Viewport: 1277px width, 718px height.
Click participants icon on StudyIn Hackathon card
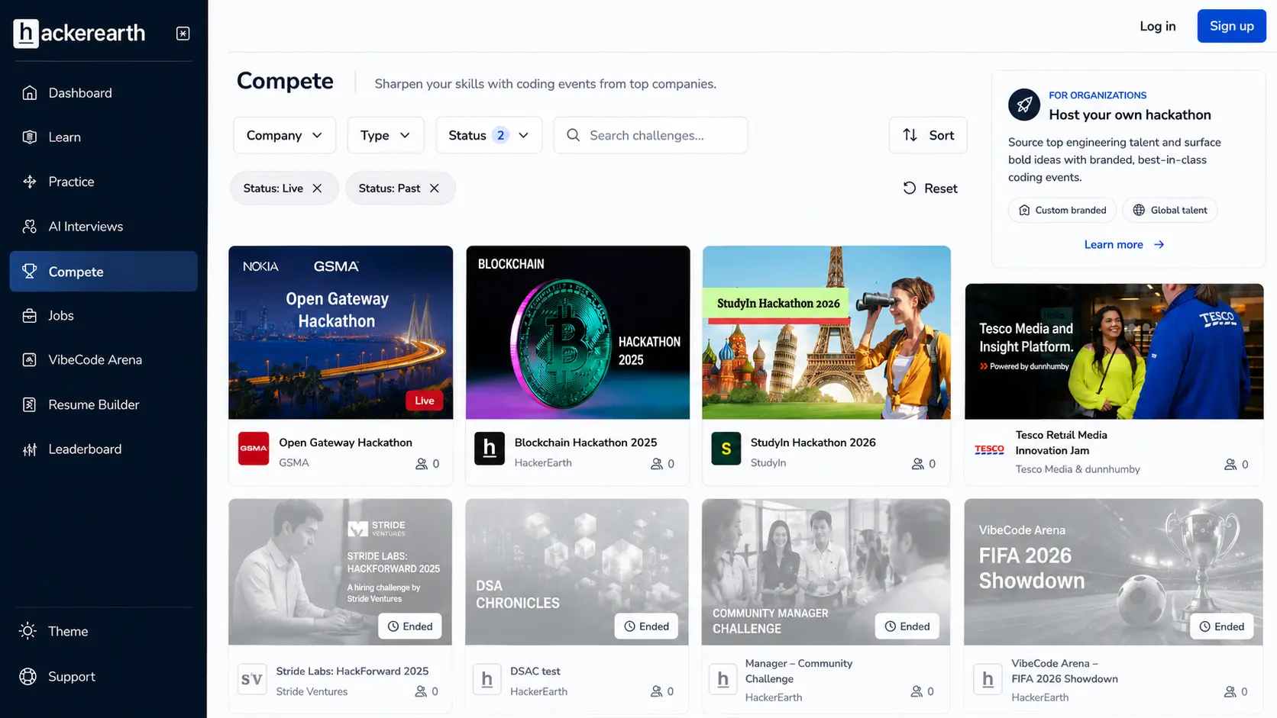click(917, 464)
